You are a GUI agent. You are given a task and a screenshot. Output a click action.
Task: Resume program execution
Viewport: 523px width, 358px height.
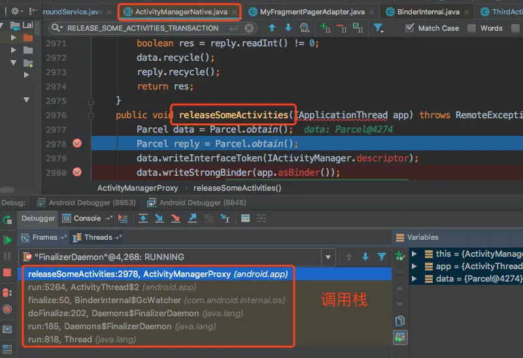click(7, 240)
